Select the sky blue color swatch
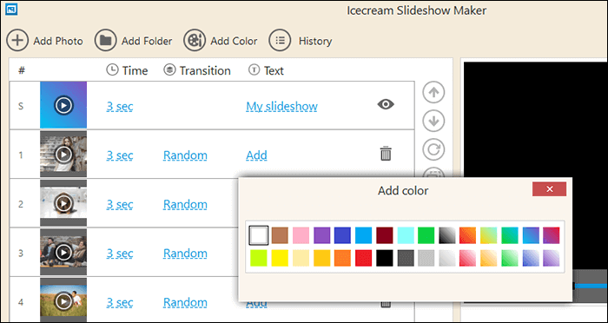608x323 pixels. pyautogui.click(x=364, y=235)
